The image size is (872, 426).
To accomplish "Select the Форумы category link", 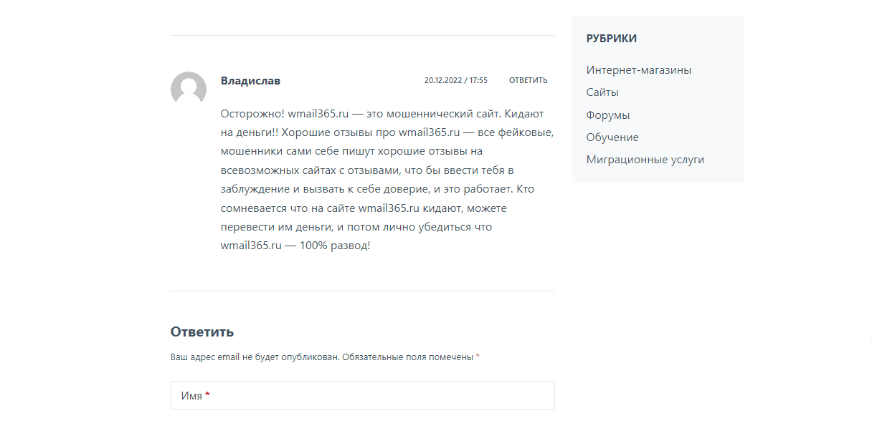I will 607,115.
